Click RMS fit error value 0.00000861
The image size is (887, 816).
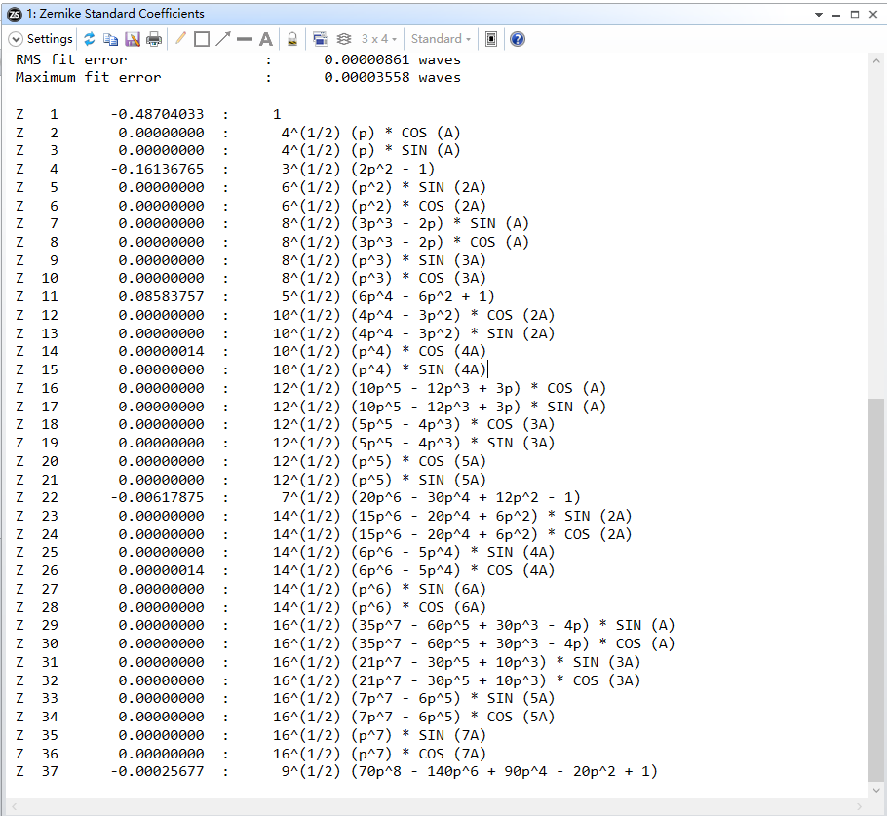[x=366, y=60]
